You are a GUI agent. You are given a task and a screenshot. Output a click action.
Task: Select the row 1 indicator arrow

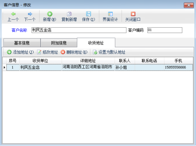[x=4, y=67]
